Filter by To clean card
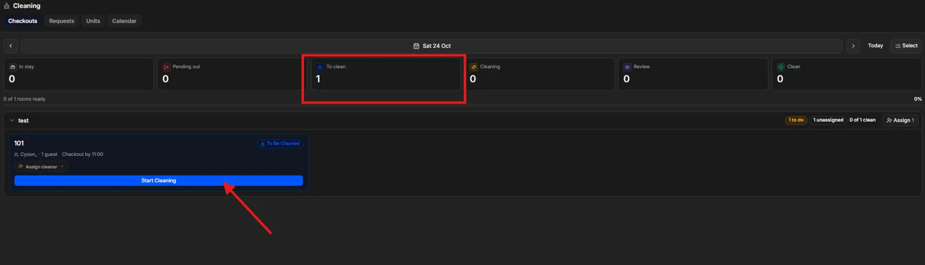 (x=386, y=74)
